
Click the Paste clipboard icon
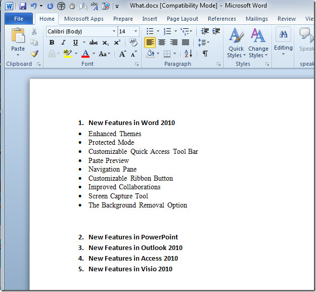18,35
